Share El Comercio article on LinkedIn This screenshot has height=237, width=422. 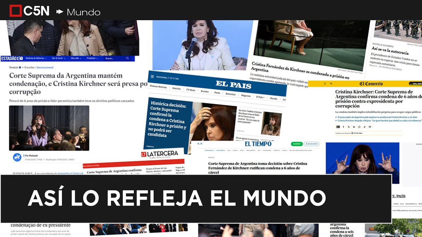(354, 127)
